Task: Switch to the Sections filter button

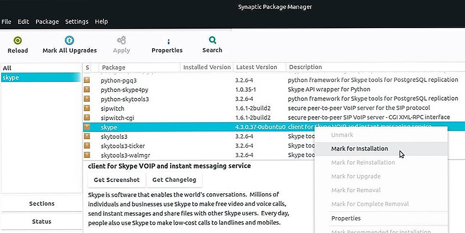Action: [x=42, y=204]
